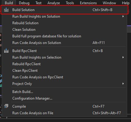Expand Run Build Insights on Solution submenu arrow
The width and height of the screenshot is (131, 122).
(x=123, y=16)
